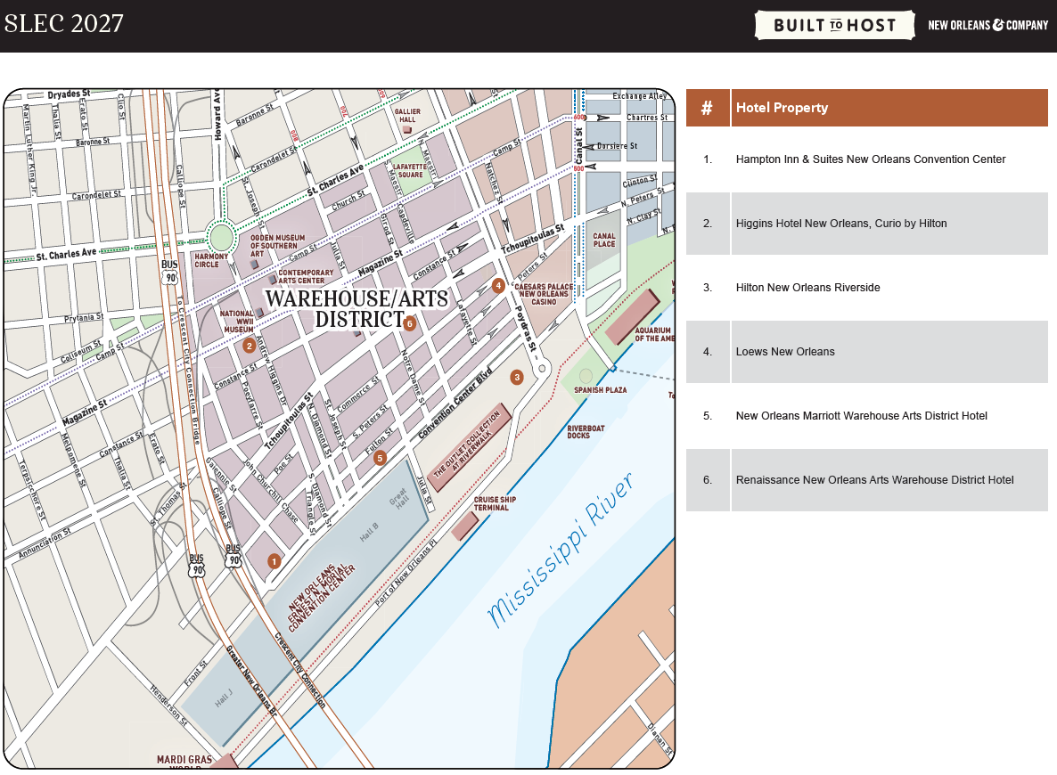The width and height of the screenshot is (1057, 775).
Task: Click the Great Hall label
Action: pyautogui.click(x=399, y=498)
